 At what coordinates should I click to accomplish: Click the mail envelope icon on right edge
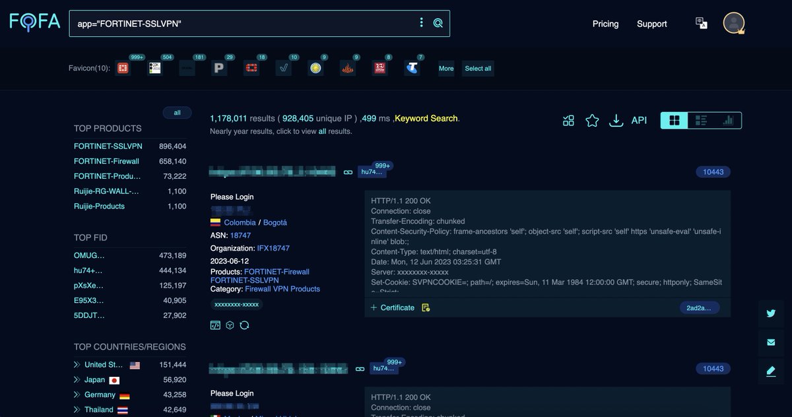(771, 342)
